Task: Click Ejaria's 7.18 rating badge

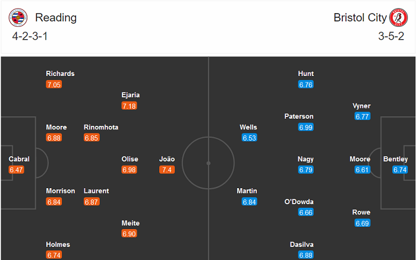Action: point(130,106)
